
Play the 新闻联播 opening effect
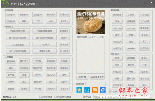(117, 15)
